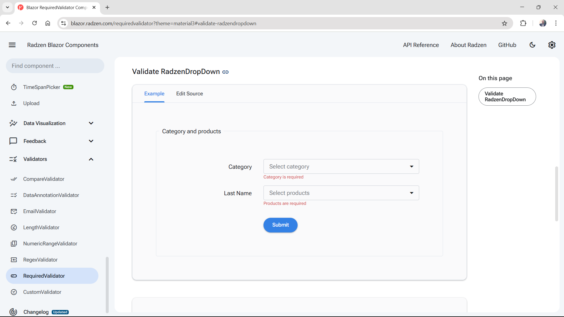View site information icon in address bar
This screenshot has height=317, width=564.
tap(63, 23)
